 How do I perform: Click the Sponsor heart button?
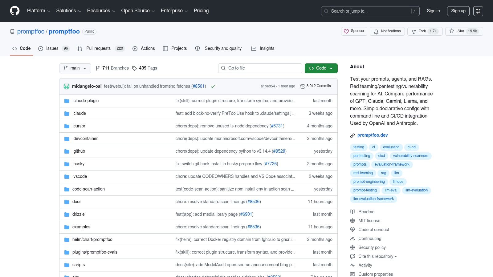click(x=354, y=31)
